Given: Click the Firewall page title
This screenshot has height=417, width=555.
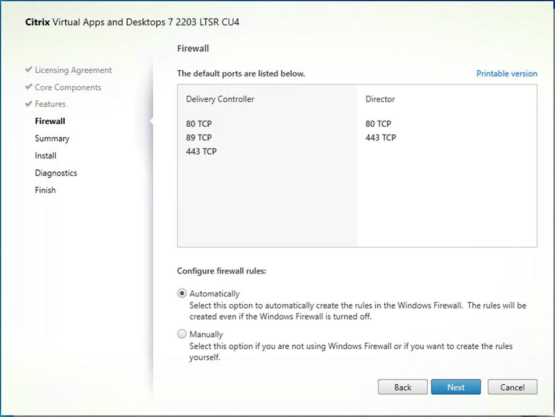Looking at the screenshot, I should point(192,48).
